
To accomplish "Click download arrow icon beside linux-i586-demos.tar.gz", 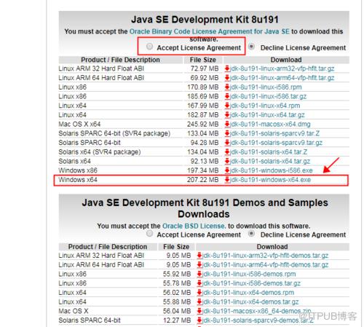I will click(199, 283).
